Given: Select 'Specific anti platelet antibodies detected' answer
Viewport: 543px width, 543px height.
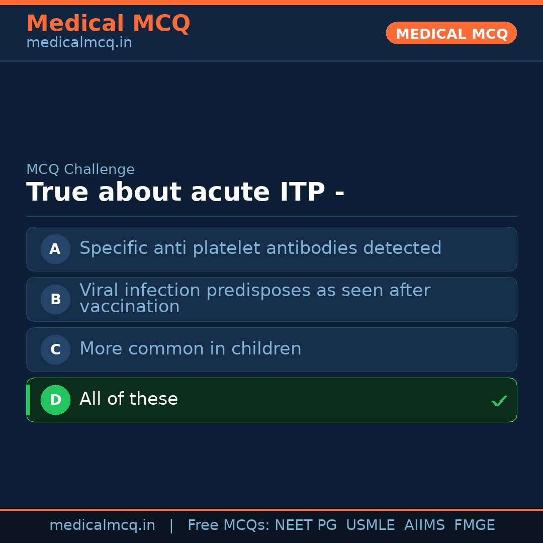Looking at the screenshot, I should point(260,248).
